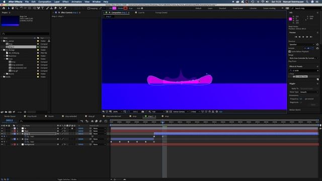Click Preview previous frame button
The height and width of the screenshot is (181, 322).
(x=300, y=37)
